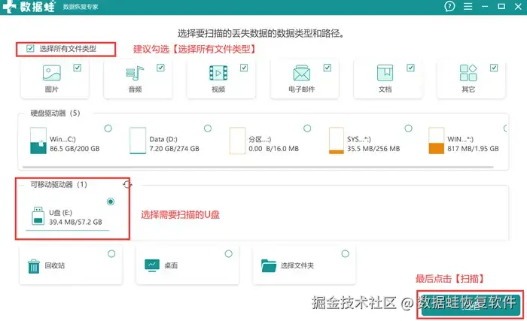527x321 pixels.
Task: Click the 其它 other types icon
Action: point(468,73)
